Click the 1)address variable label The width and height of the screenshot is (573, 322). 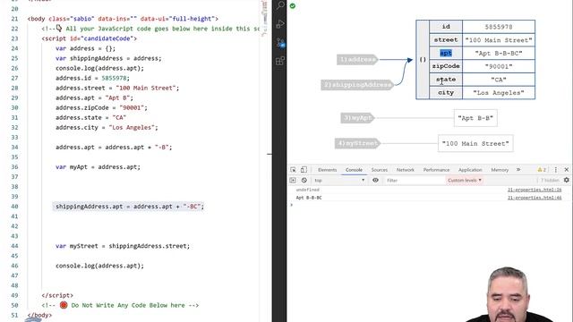357,59
